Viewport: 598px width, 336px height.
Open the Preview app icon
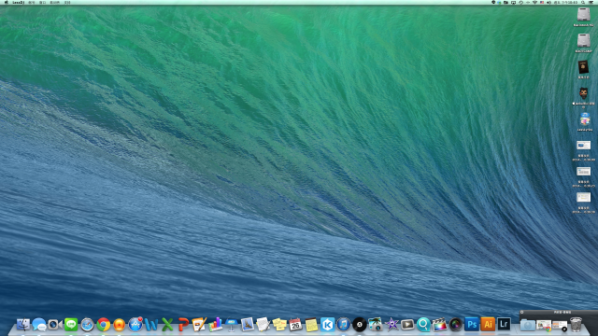[247, 324]
